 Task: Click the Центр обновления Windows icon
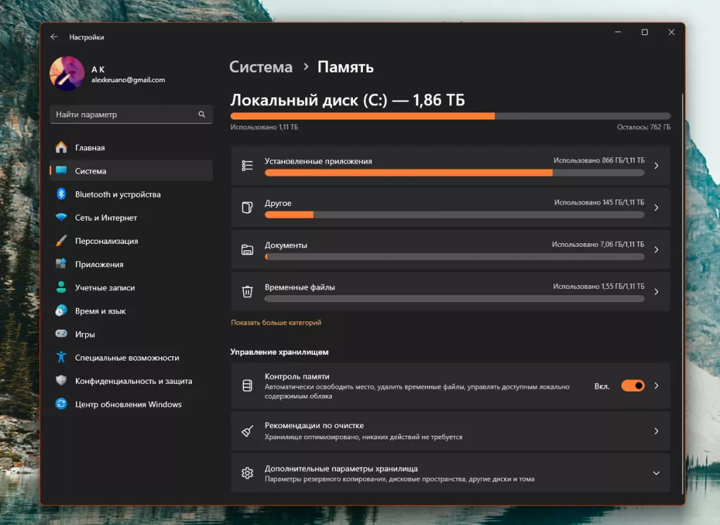coord(61,404)
